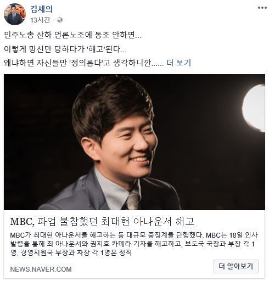Screen dimensions: 269x281
Task: Open the 13시간 timestamp permalink
Action: [x=40, y=20]
